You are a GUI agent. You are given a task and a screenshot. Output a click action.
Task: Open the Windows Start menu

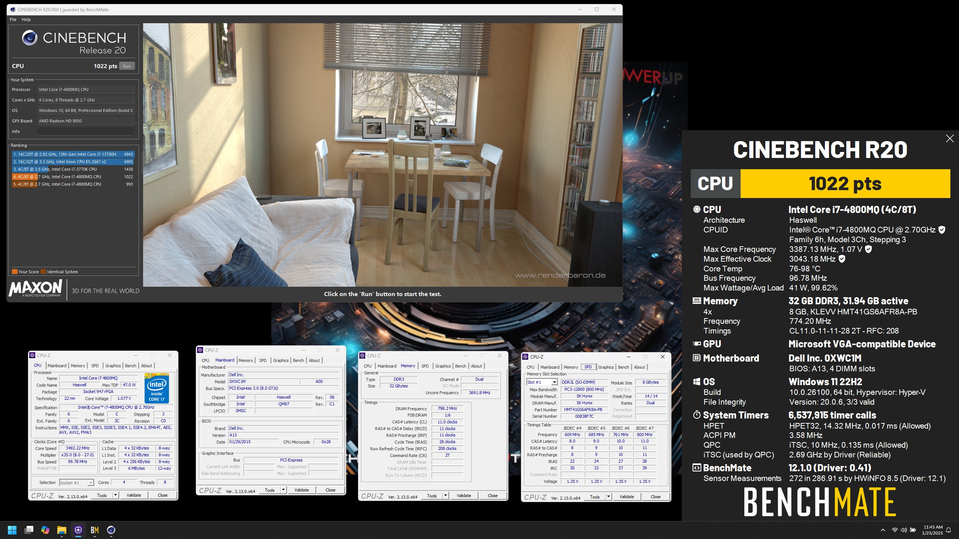click(12, 530)
